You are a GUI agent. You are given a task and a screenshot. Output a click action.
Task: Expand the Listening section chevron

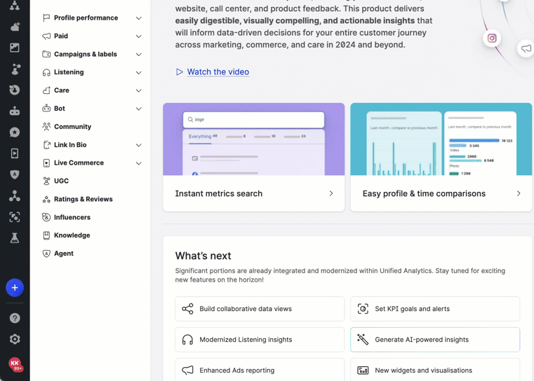(x=138, y=73)
